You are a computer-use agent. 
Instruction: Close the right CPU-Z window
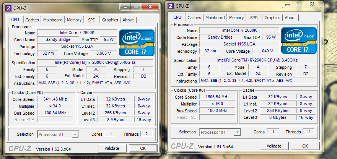click(x=312, y=4)
